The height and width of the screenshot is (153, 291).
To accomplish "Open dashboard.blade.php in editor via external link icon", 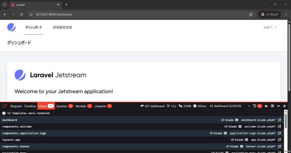I will pos(280,120).
